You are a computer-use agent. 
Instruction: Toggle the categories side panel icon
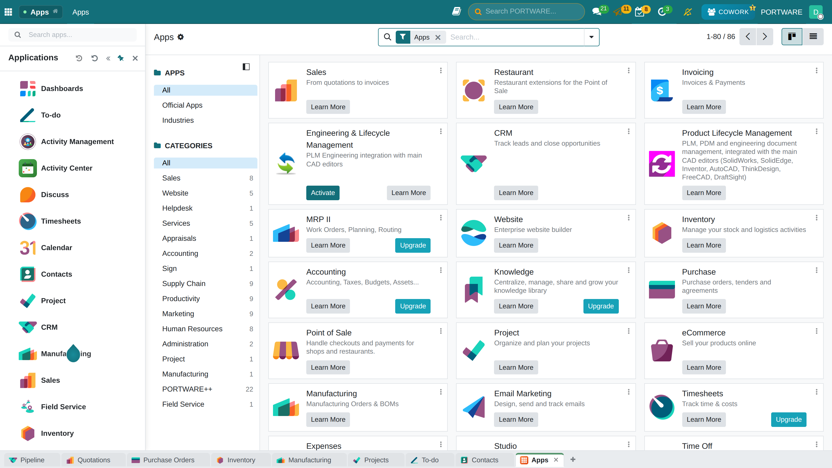pyautogui.click(x=246, y=67)
